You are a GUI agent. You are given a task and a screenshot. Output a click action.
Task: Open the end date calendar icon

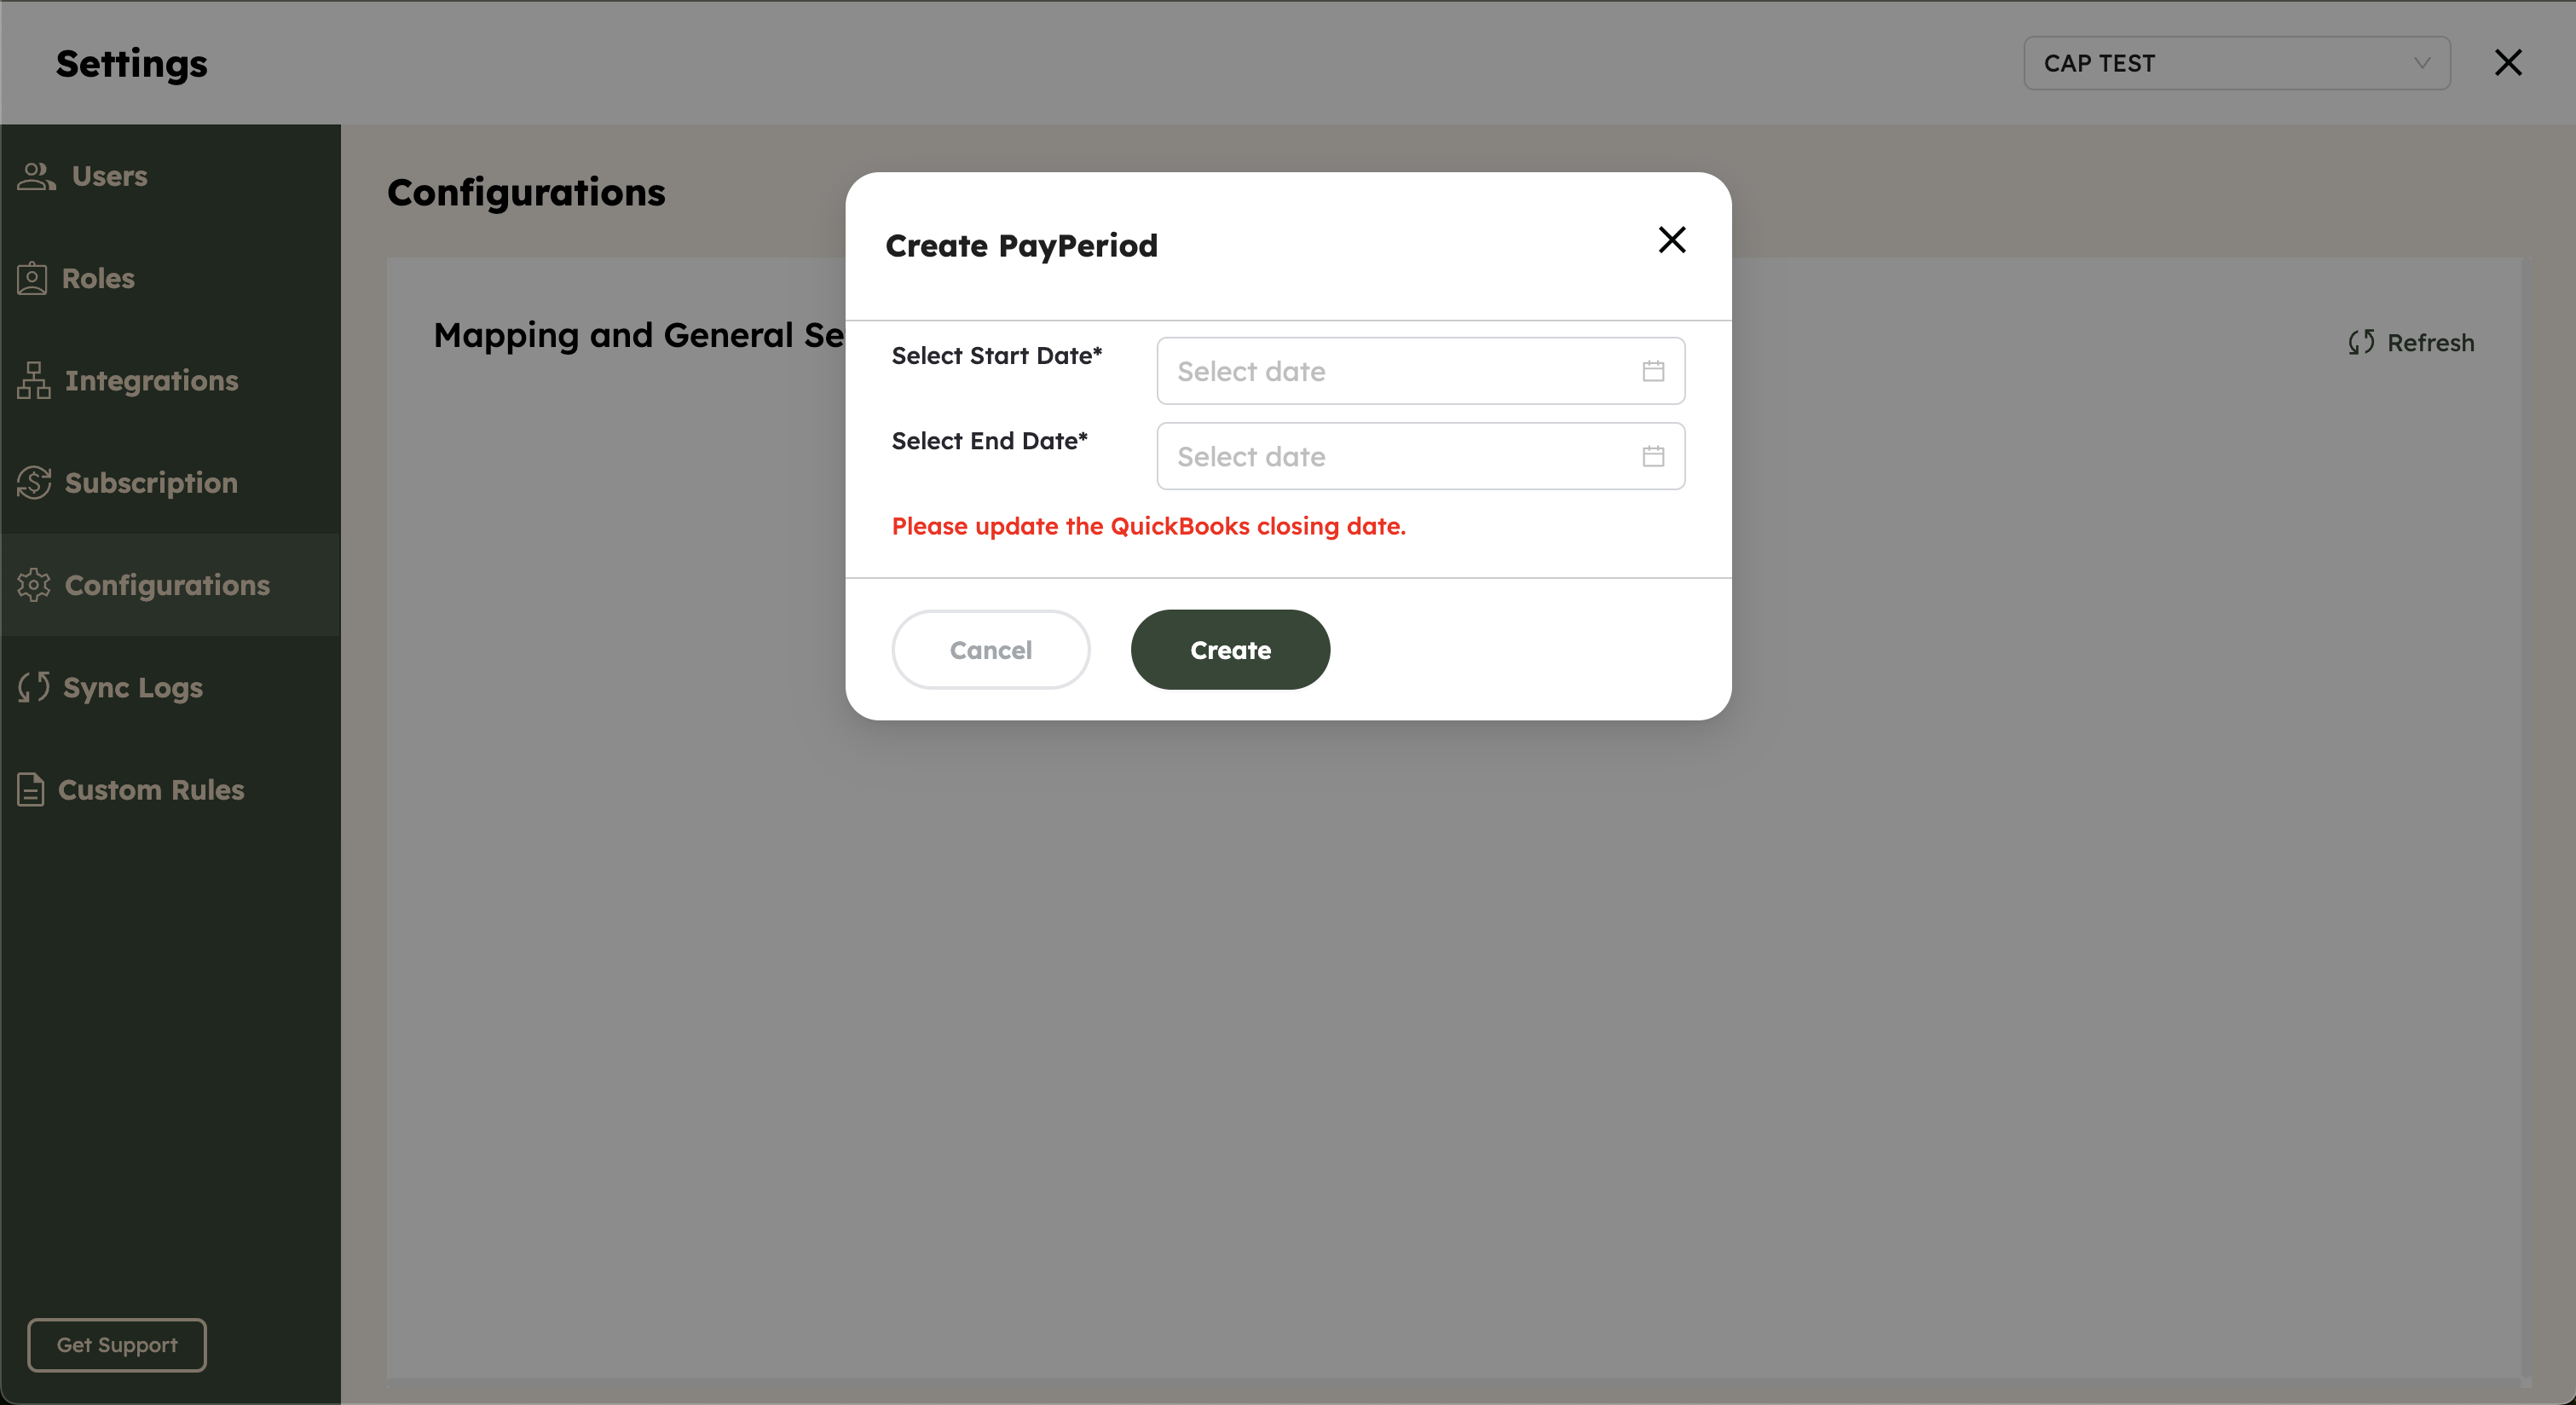(1652, 456)
